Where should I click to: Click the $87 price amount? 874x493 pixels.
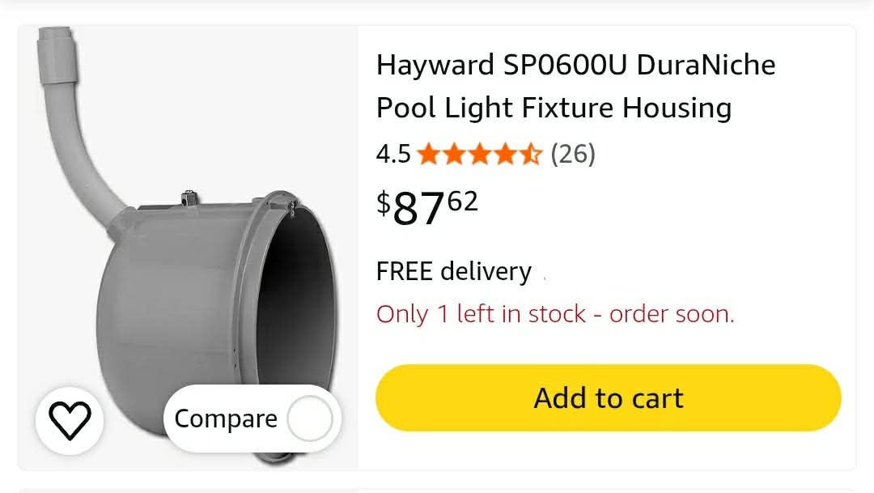[x=418, y=209]
